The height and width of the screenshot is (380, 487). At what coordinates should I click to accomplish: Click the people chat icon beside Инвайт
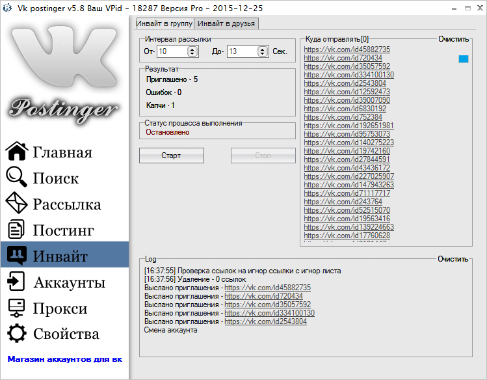coord(17,256)
